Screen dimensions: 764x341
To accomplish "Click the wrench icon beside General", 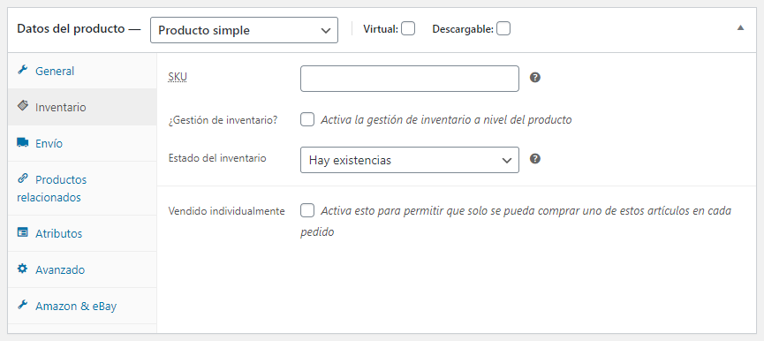I will (22, 70).
